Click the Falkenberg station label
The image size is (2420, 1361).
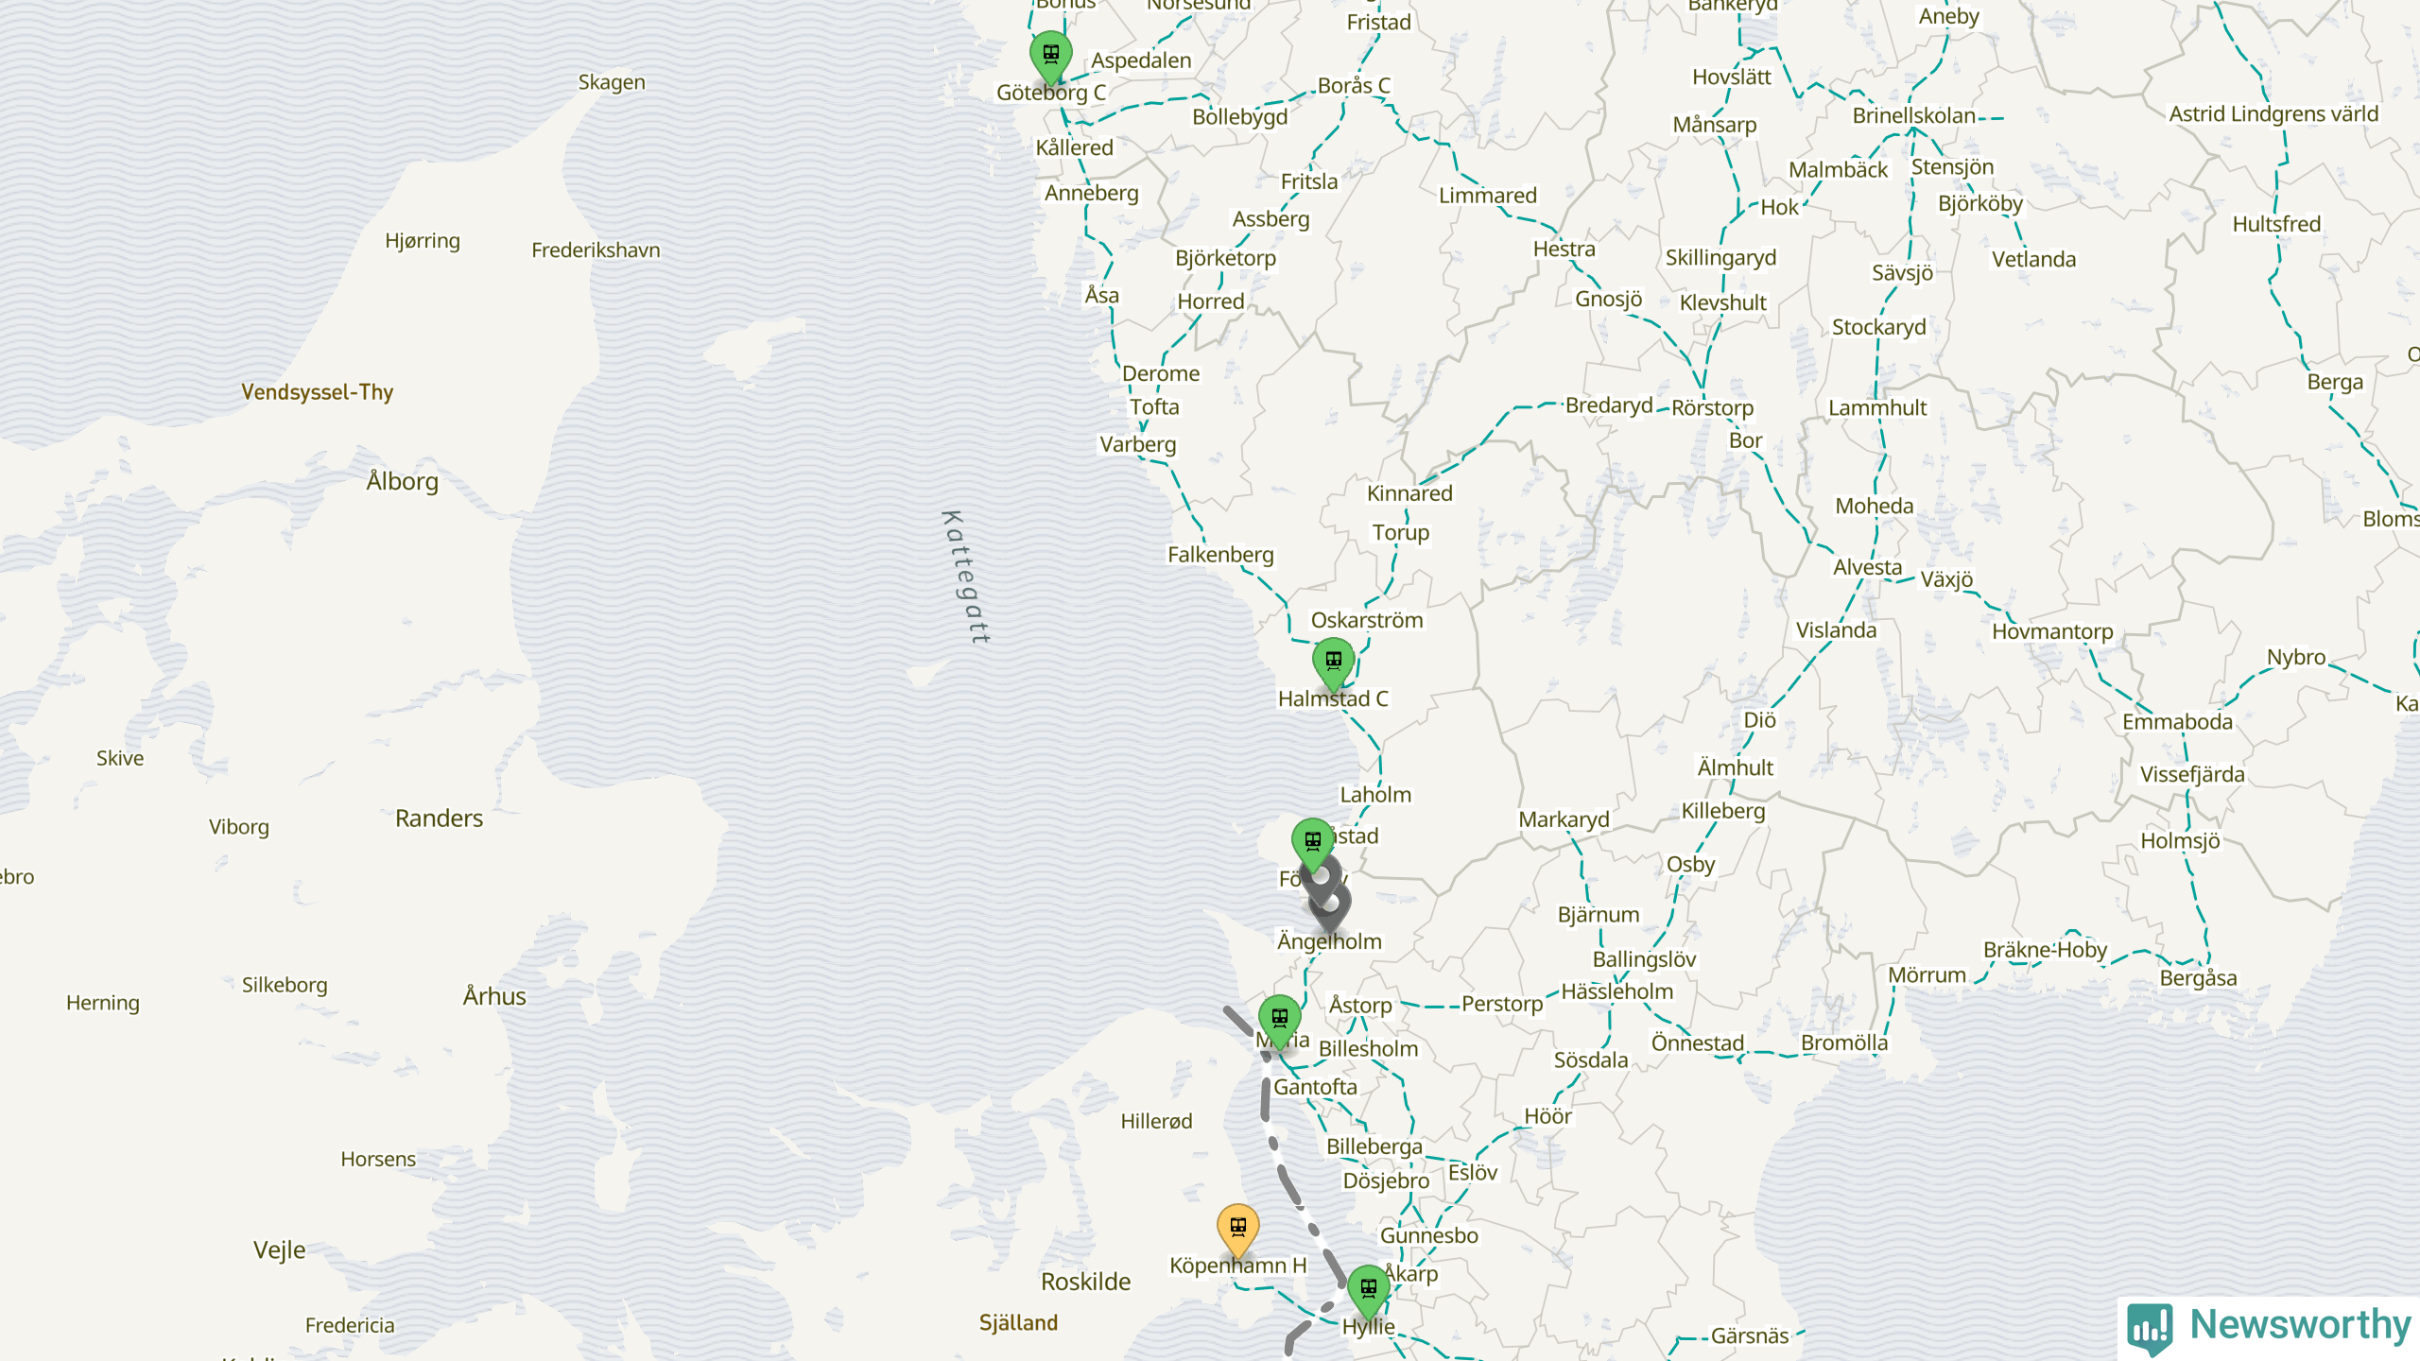pos(1220,555)
